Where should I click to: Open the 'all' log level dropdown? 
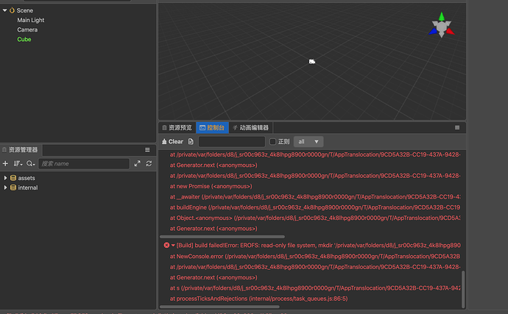tap(308, 141)
